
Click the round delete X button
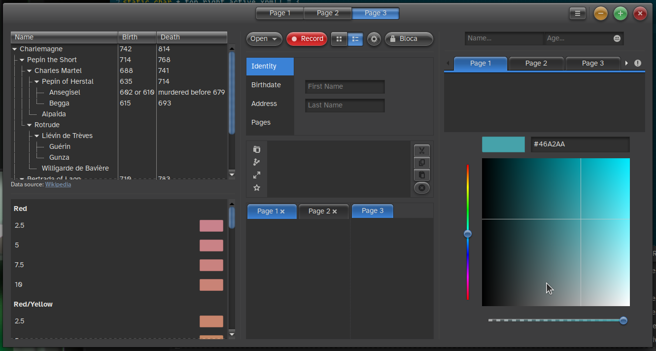pyautogui.click(x=422, y=188)
